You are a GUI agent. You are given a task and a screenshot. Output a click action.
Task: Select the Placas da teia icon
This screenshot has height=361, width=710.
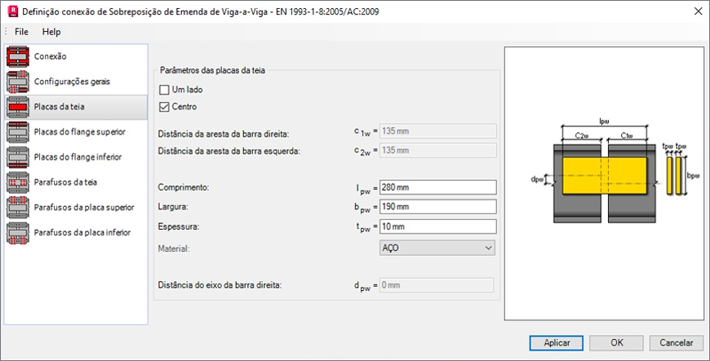18,108
